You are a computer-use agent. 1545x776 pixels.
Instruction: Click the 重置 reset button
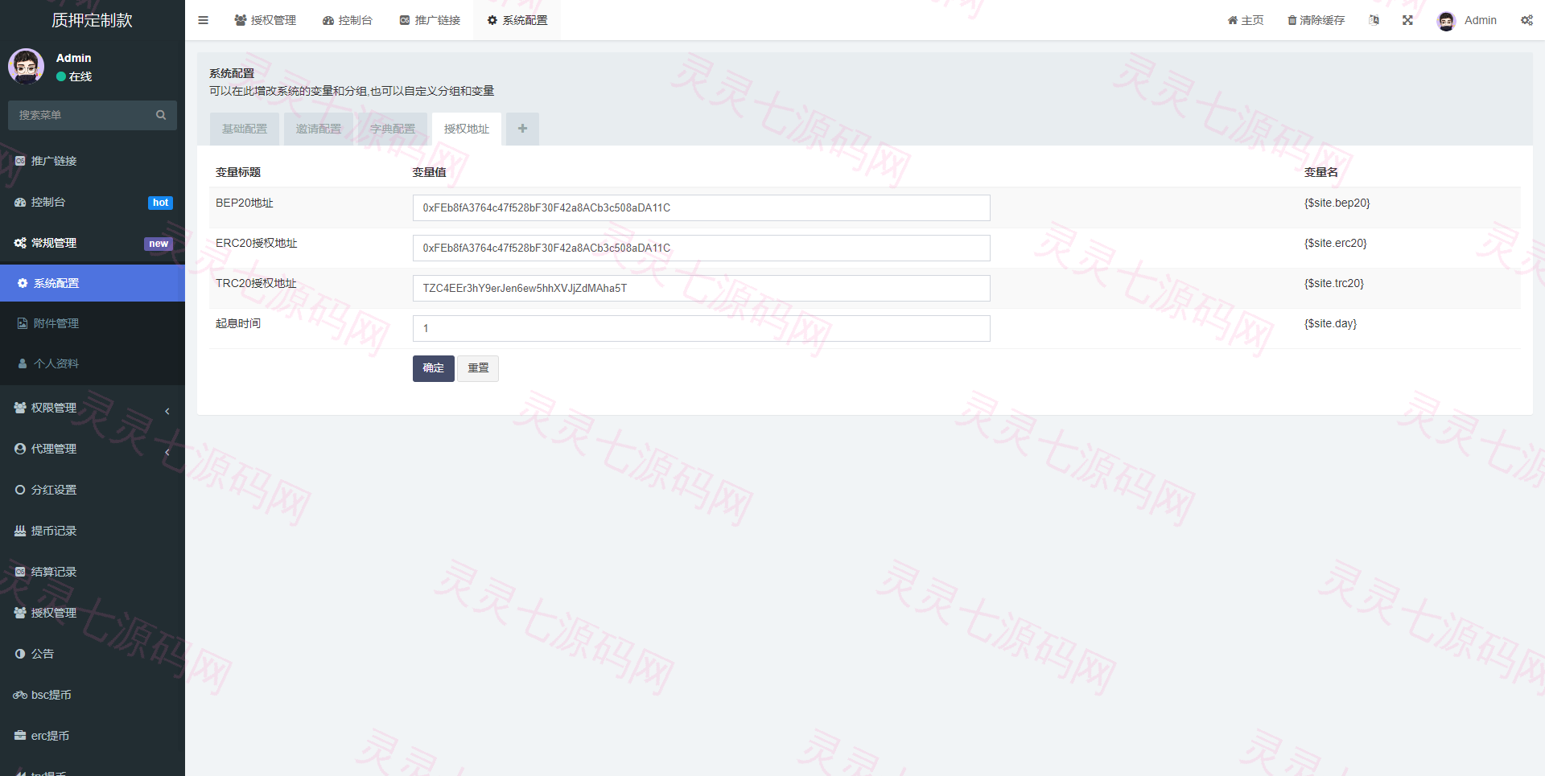click(x=478, y=368)
